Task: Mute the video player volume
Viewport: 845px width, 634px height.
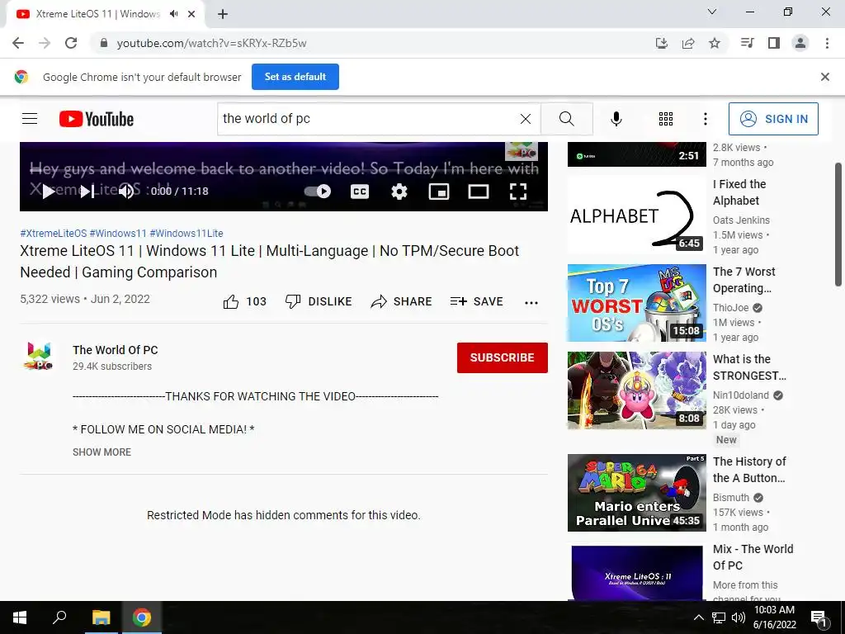Action: tap(126, 192)
